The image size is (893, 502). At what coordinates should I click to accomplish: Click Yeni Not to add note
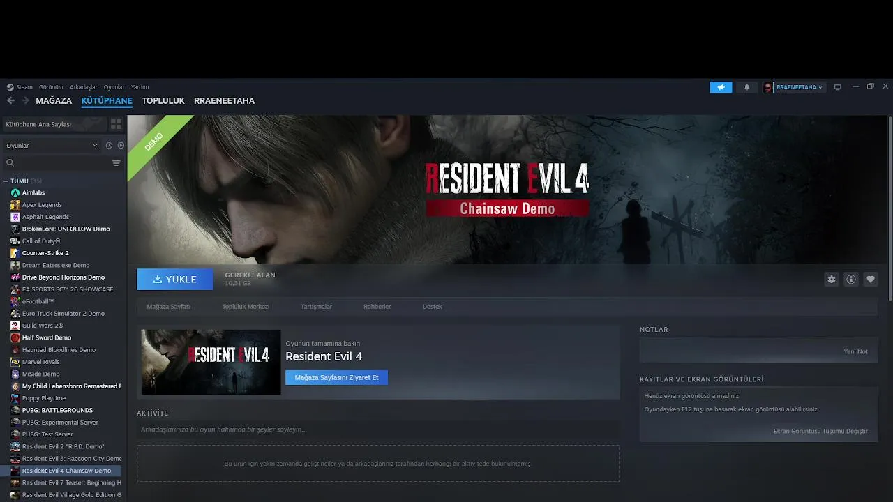click(856, 351)
